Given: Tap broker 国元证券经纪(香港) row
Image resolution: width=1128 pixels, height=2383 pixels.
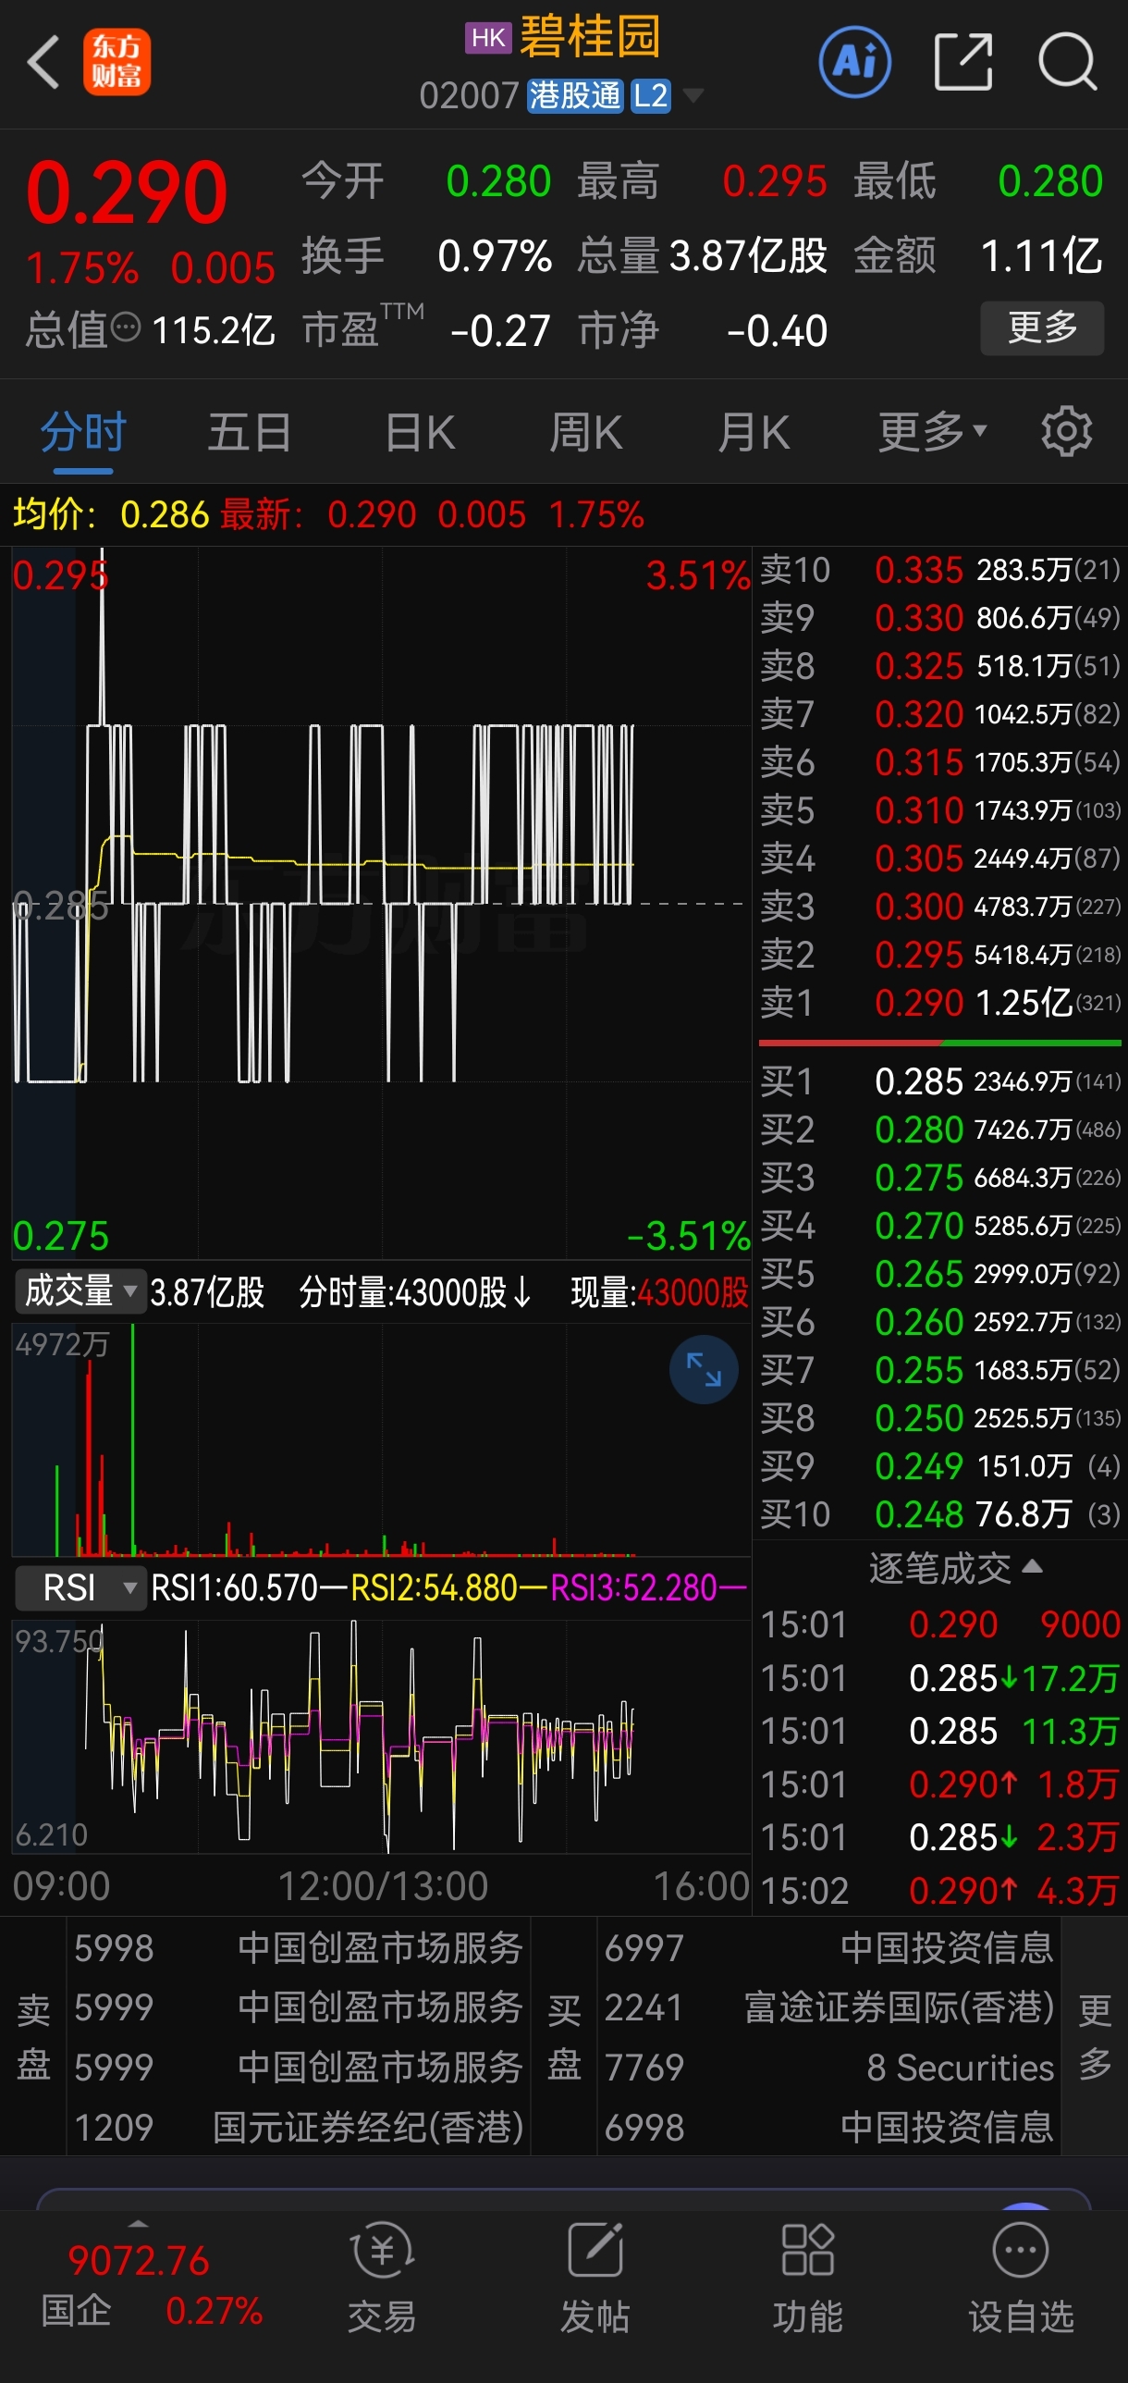Looking at the screenshot, I should pos(299,2128).
